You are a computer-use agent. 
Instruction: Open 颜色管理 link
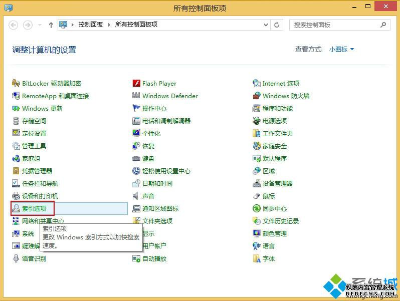coord(275,233)
